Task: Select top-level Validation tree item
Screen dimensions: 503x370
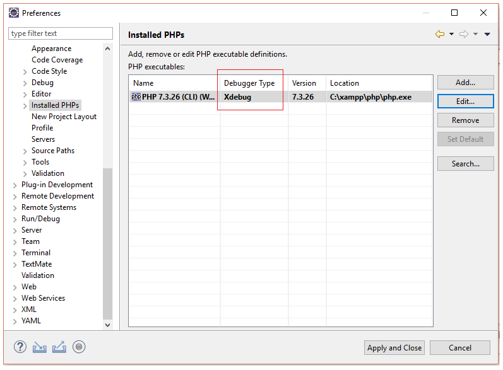Action: click(37, 275)
